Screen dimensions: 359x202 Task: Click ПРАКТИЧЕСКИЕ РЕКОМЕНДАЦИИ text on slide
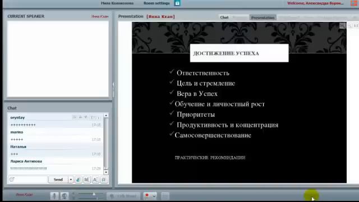pyautogui.click(x=210, y=158)
